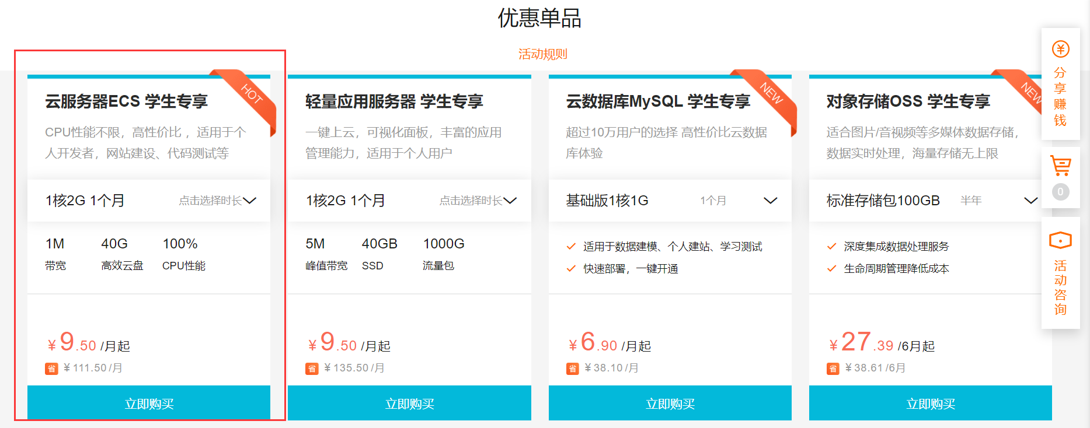Image resolution: width=1090 pixels, height=428 pixels.
Task: Expand duration dropdown for 云服务器ECS card
Action: [149, 201]
